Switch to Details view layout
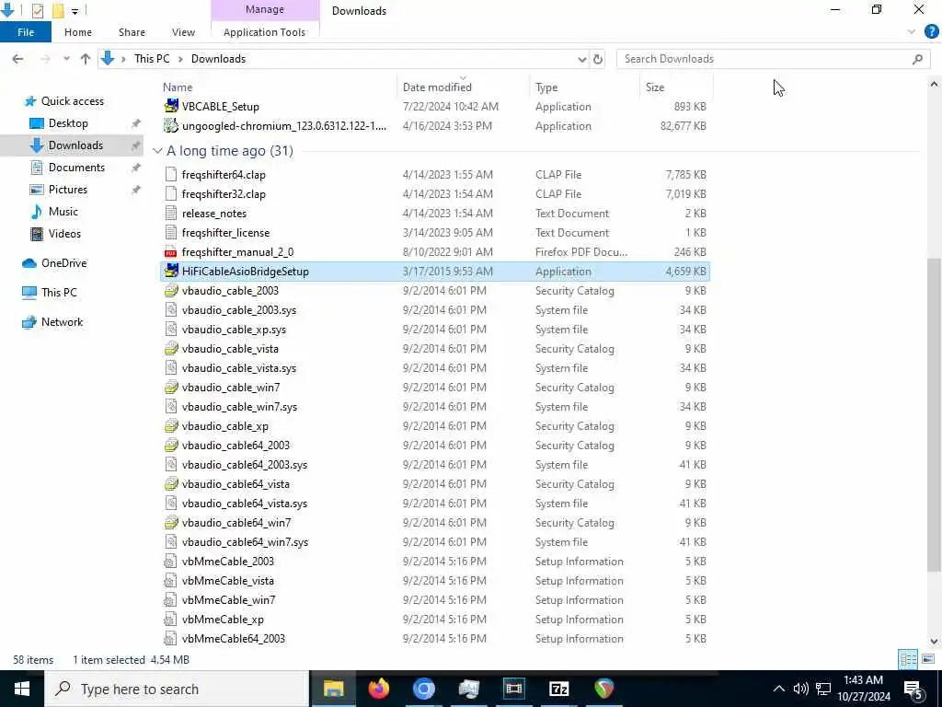 pos(908,659)
